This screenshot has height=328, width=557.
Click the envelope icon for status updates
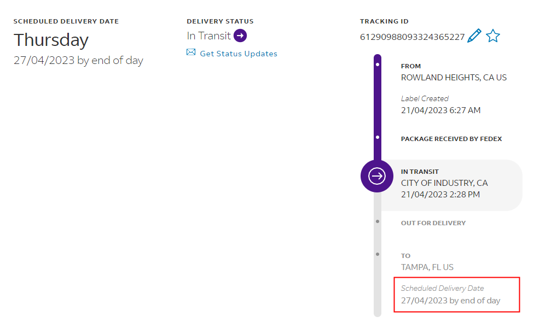191,52
